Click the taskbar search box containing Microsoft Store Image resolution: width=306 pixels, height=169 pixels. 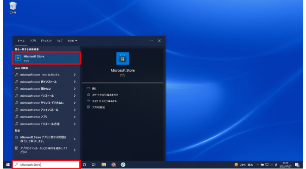pyautogui.click(x=46, y=165)
